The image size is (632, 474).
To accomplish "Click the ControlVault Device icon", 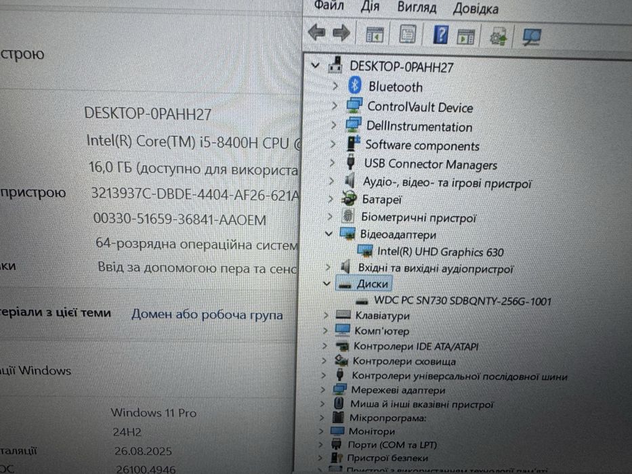I will click(354, 106).
